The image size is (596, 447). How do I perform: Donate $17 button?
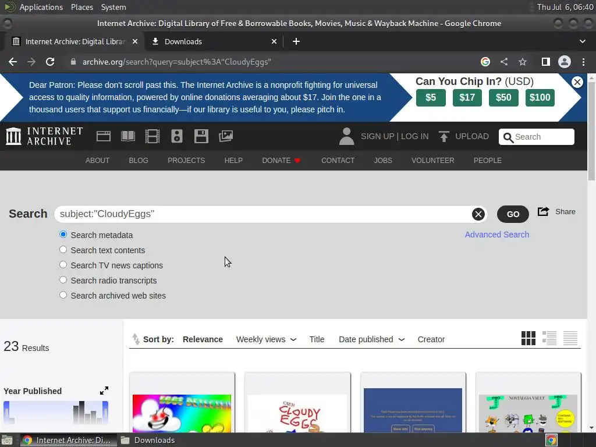(467, 98)
